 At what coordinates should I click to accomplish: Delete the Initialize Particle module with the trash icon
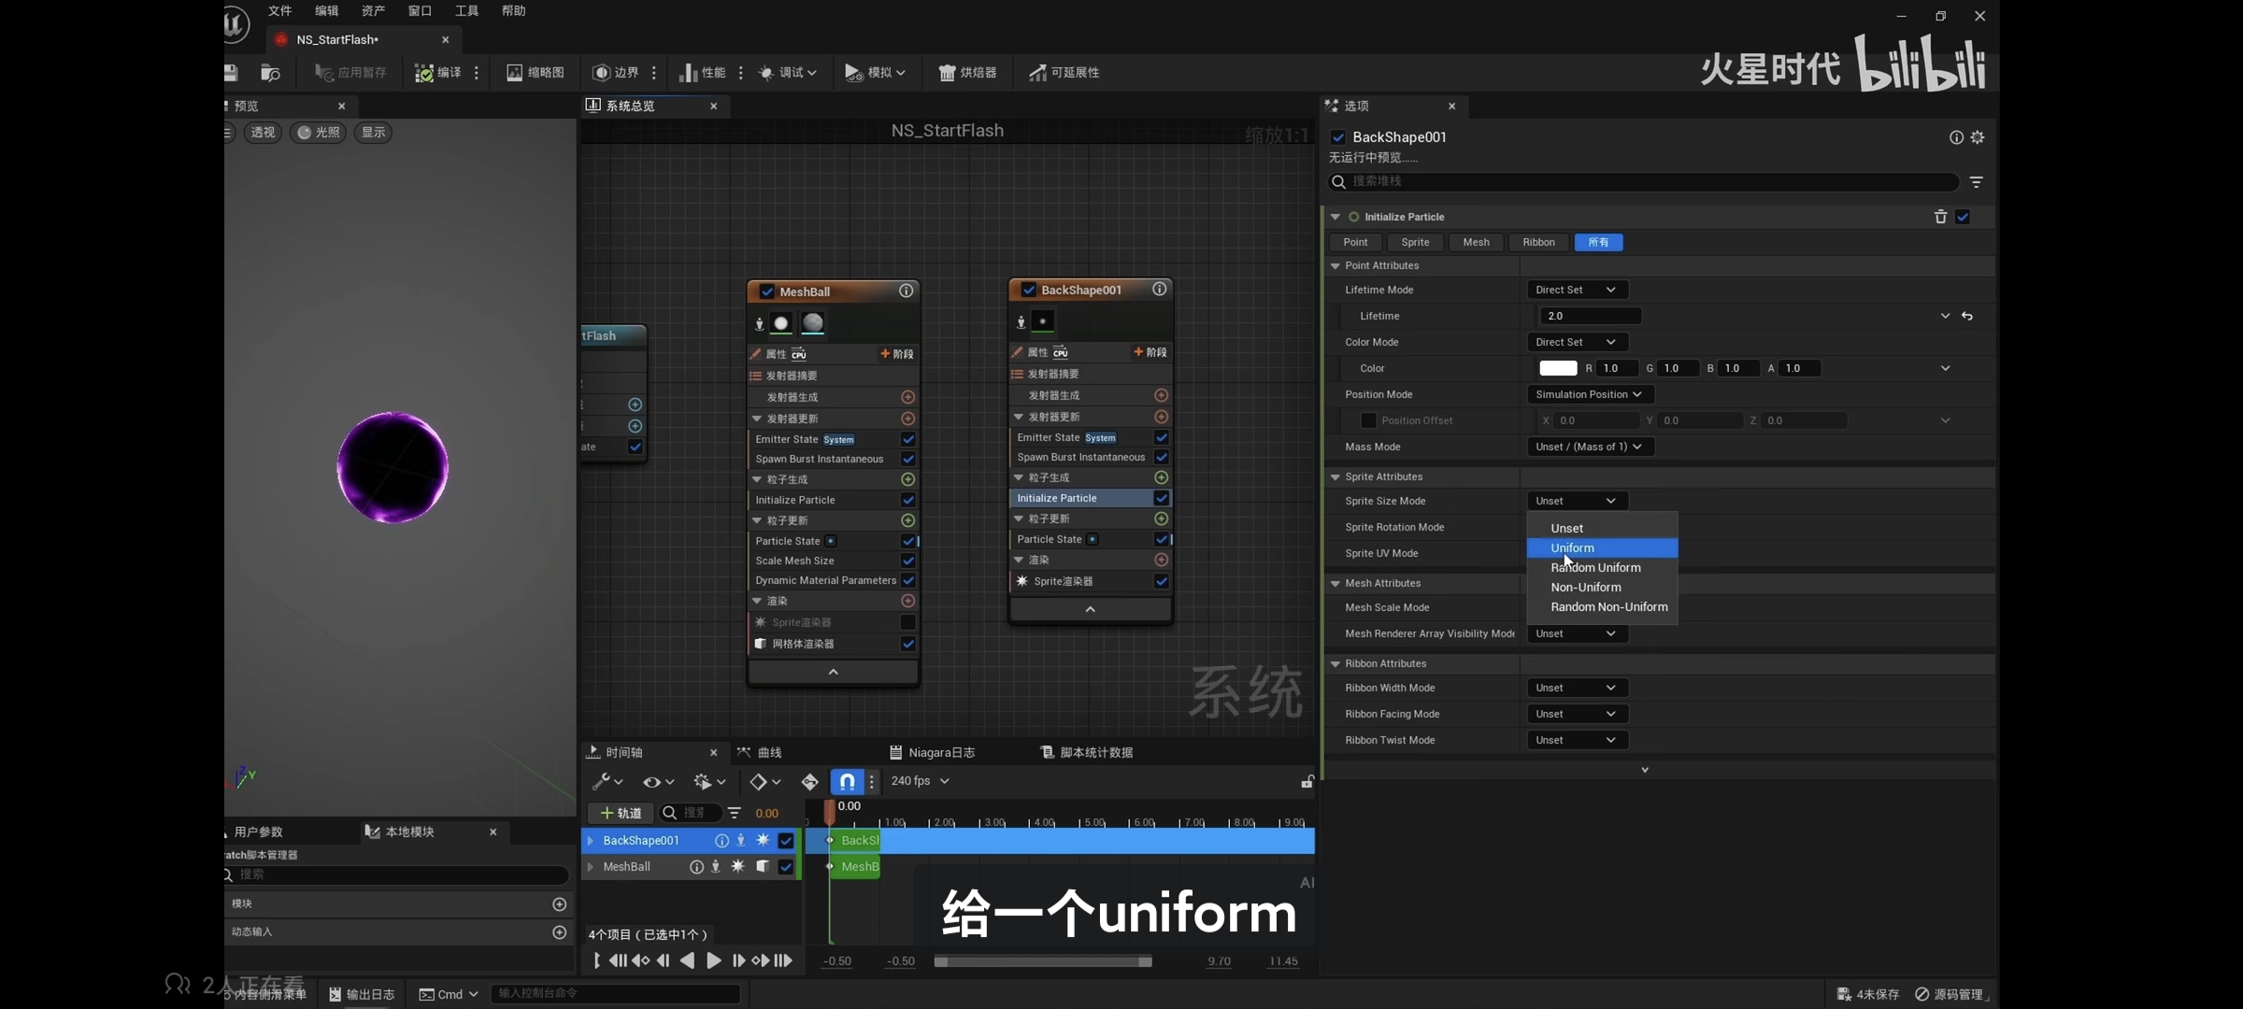pos(1940,217)
